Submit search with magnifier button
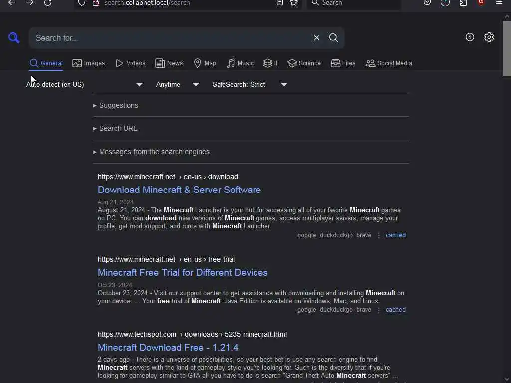 333,38
